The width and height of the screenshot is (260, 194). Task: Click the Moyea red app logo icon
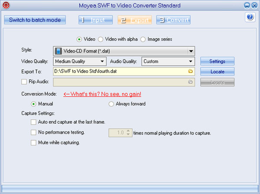pyautogui.click(x=6, y=5)
